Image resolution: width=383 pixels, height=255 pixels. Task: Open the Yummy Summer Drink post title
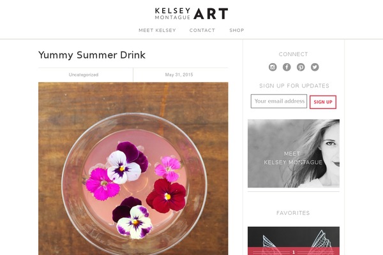coord(92,55)
